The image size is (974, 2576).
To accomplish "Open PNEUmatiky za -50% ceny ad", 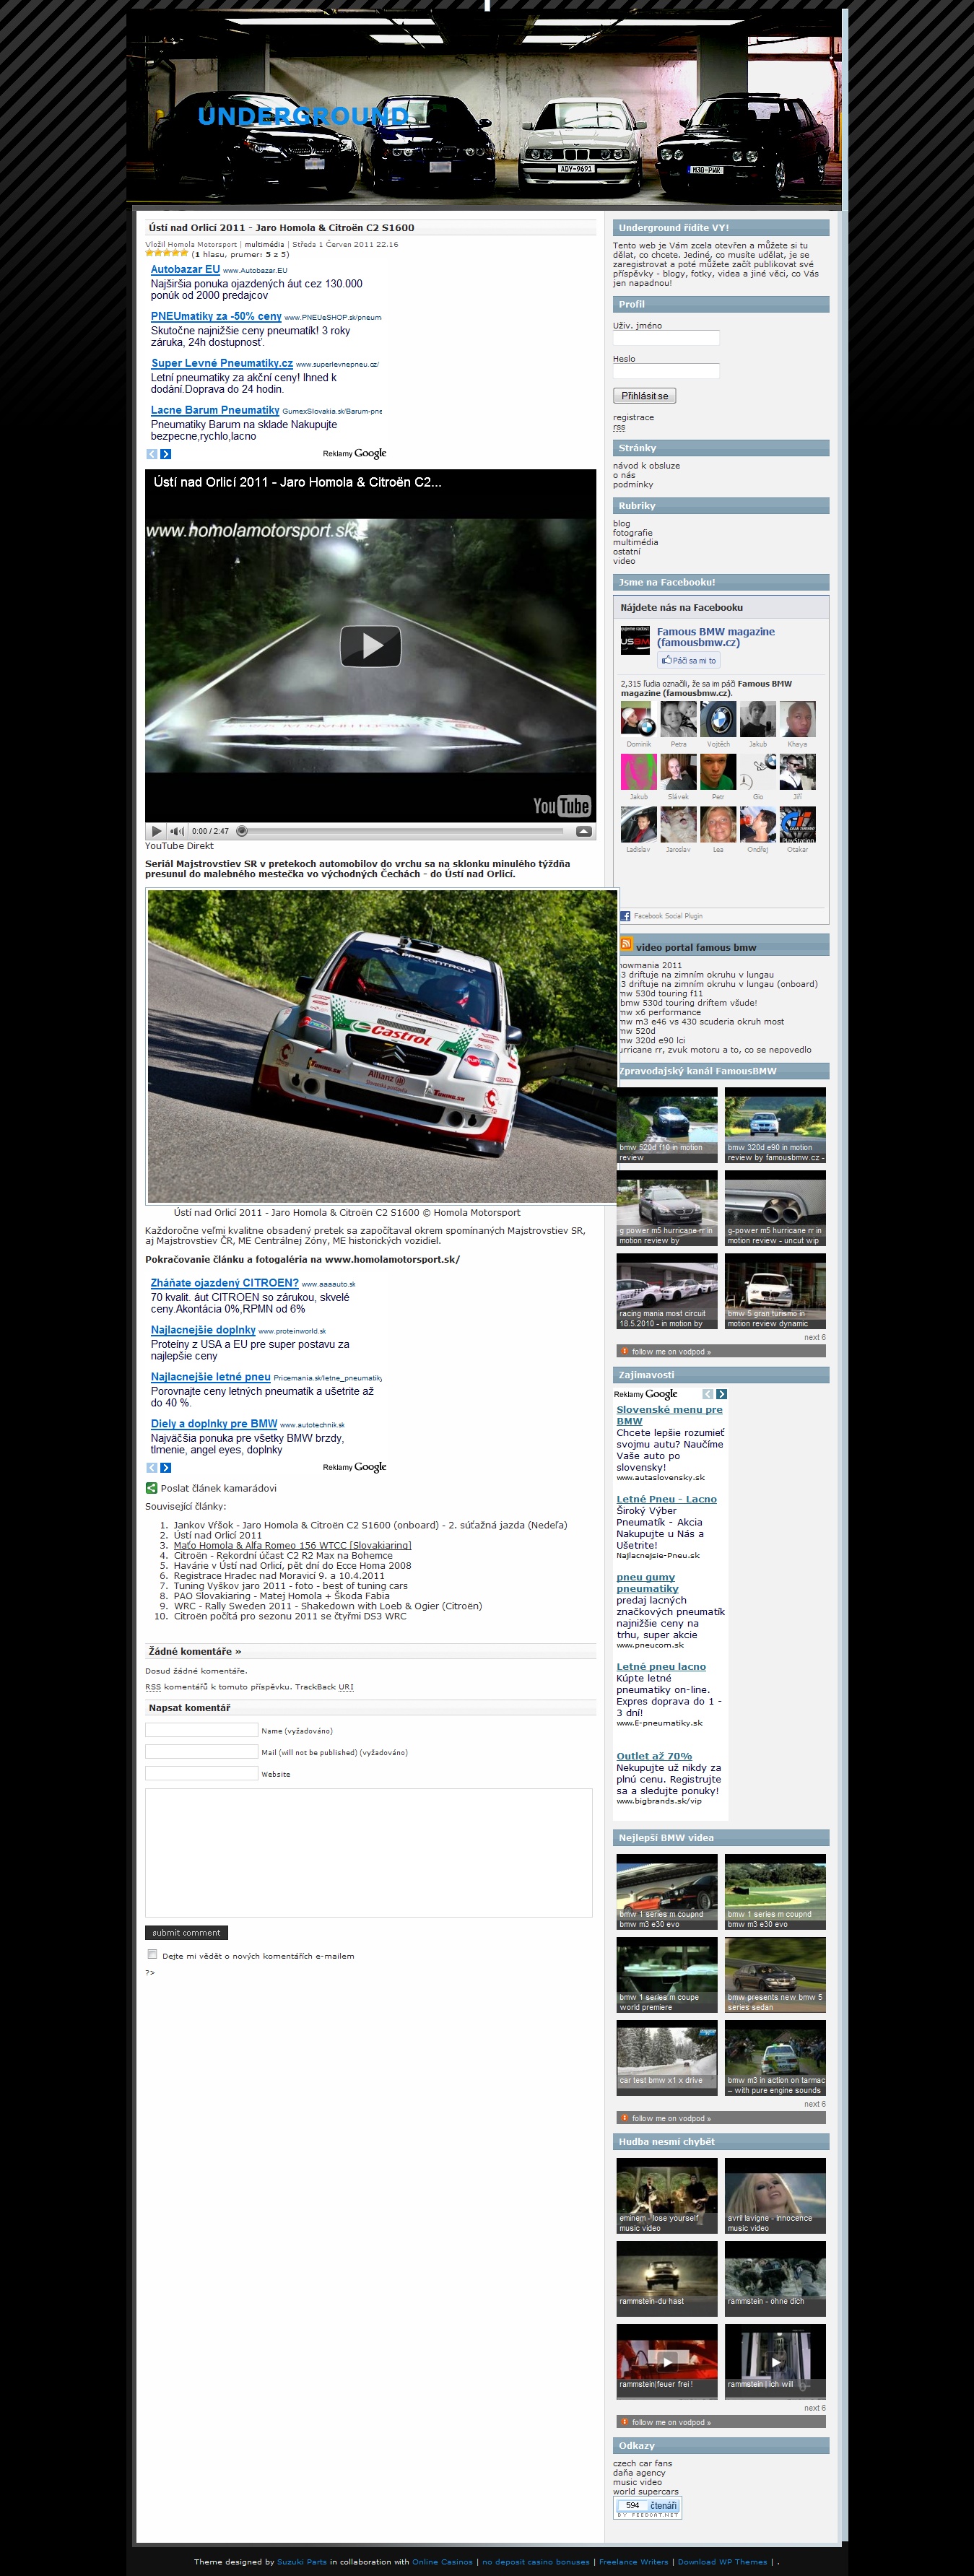I will click(216, 316).
